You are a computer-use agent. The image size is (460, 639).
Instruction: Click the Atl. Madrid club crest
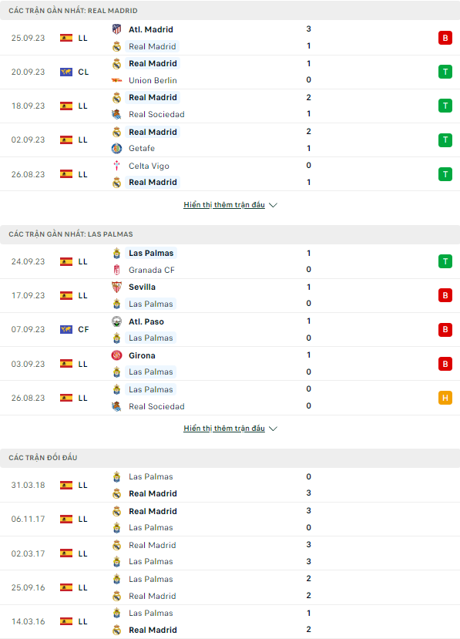coord(116,29)
